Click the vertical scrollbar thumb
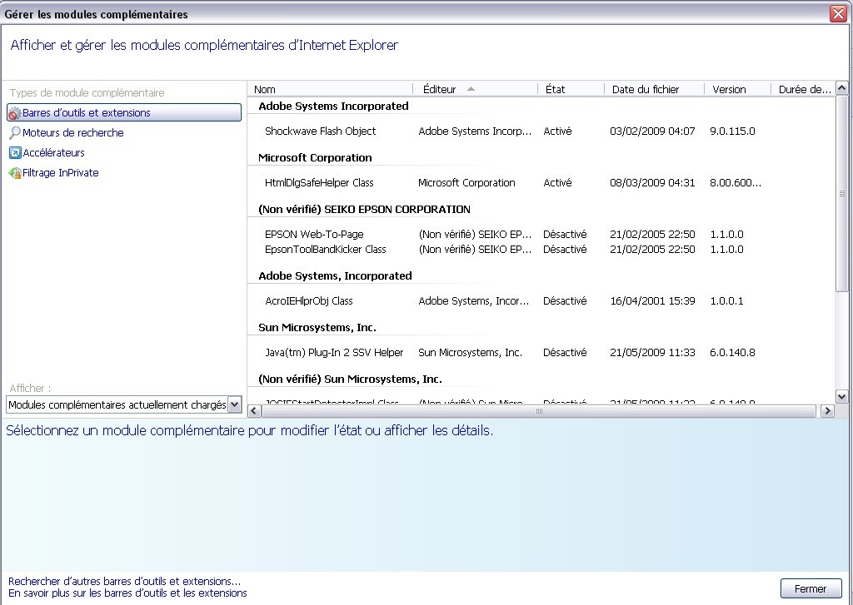 [x=841, y=193]
